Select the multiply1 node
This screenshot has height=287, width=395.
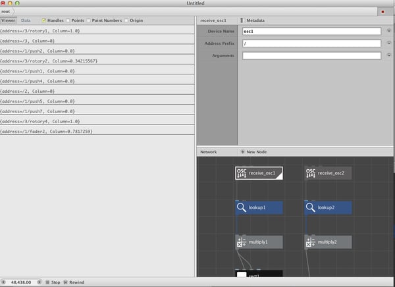point(259,242)
